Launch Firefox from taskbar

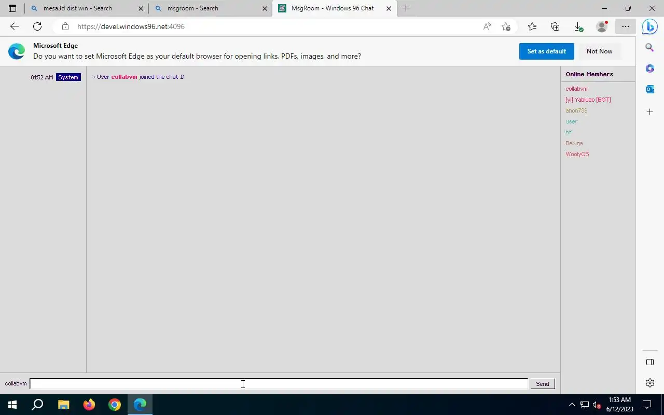[89, 405]
